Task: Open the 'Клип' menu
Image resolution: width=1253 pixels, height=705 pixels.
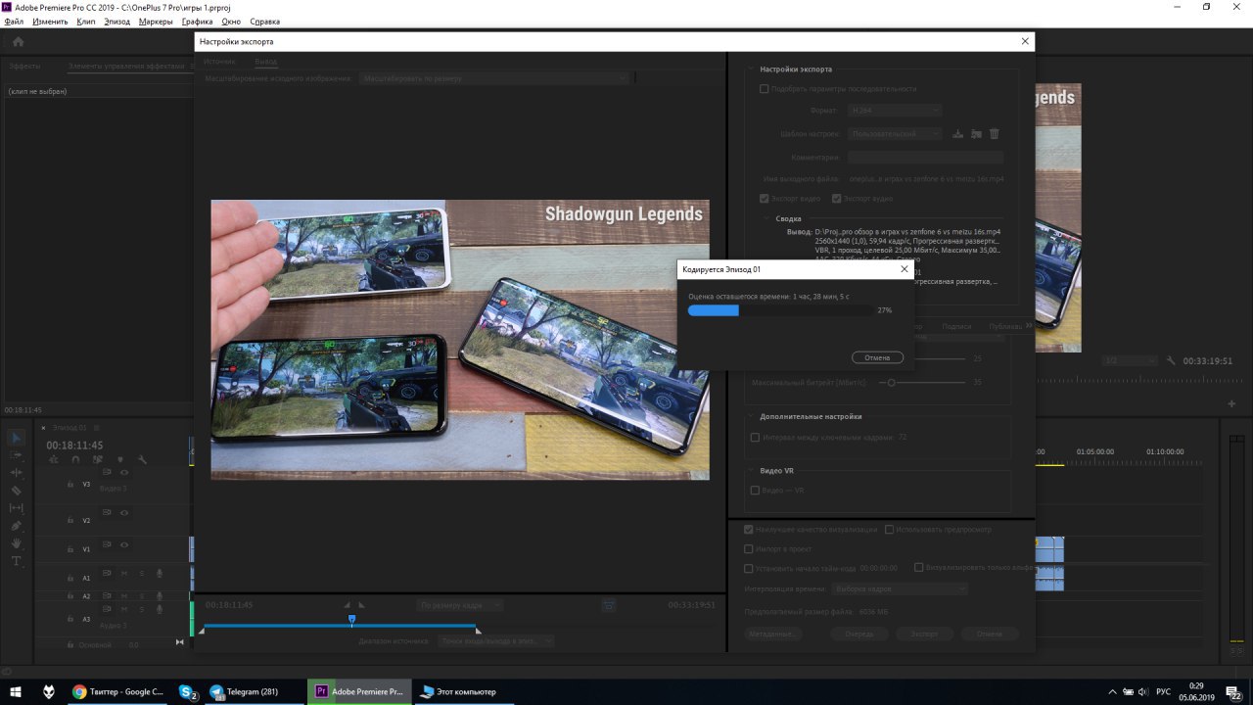Action: coord(86,22)
